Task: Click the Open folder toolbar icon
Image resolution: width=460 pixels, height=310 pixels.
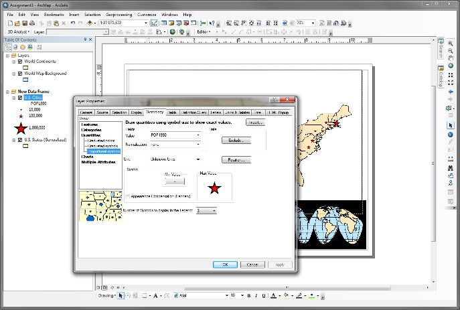Action: (17, 23)
